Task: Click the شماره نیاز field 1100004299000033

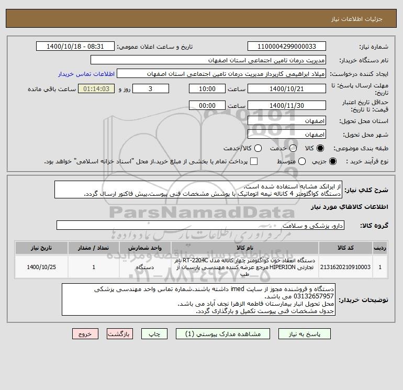Action: tap(287, 46)
